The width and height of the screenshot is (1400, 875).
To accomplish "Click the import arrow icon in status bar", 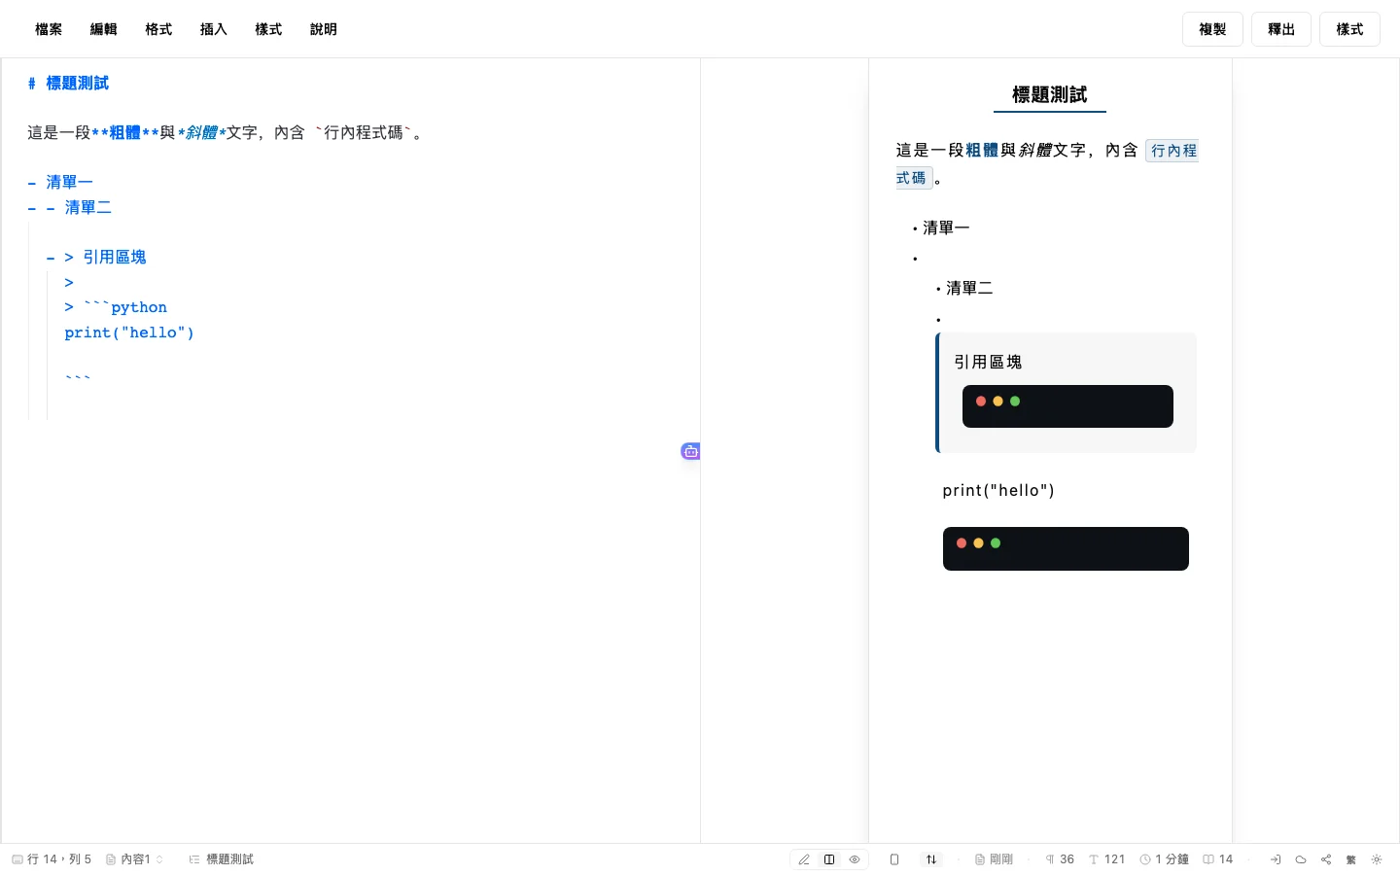I will pos(1276,859).
